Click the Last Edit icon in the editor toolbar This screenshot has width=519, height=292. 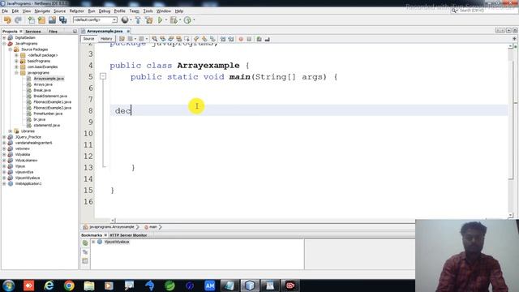pyautogui.click(x=122, y=39)
